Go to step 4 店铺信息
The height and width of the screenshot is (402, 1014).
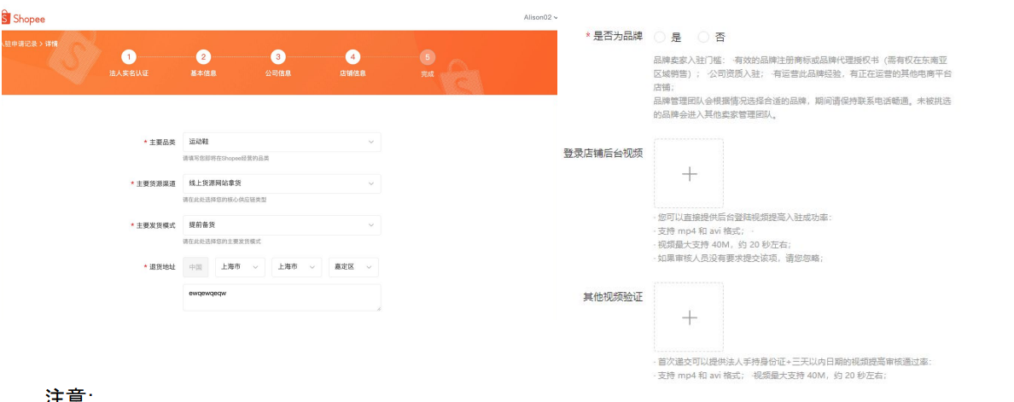[353, 65]
